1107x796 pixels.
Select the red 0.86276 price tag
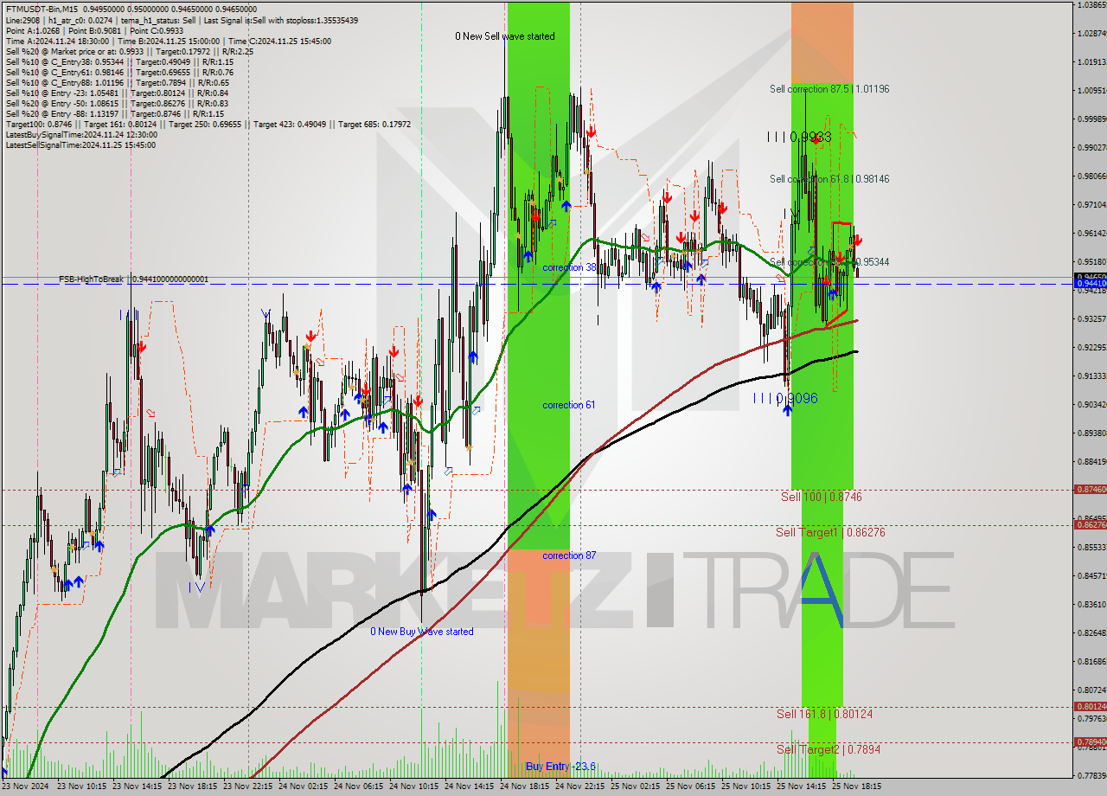pyautogui.click(x=1090, y=525)
